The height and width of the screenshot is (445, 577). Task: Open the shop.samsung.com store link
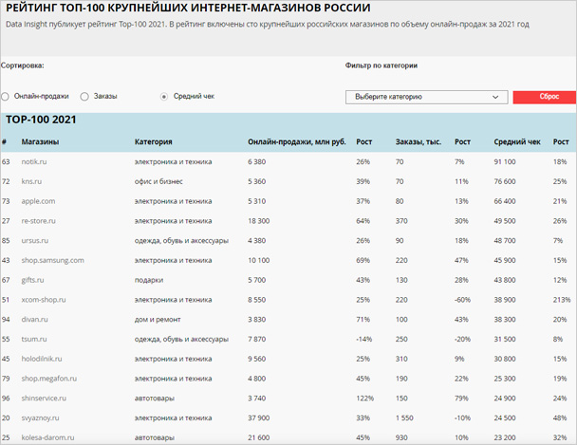(53, 260)
